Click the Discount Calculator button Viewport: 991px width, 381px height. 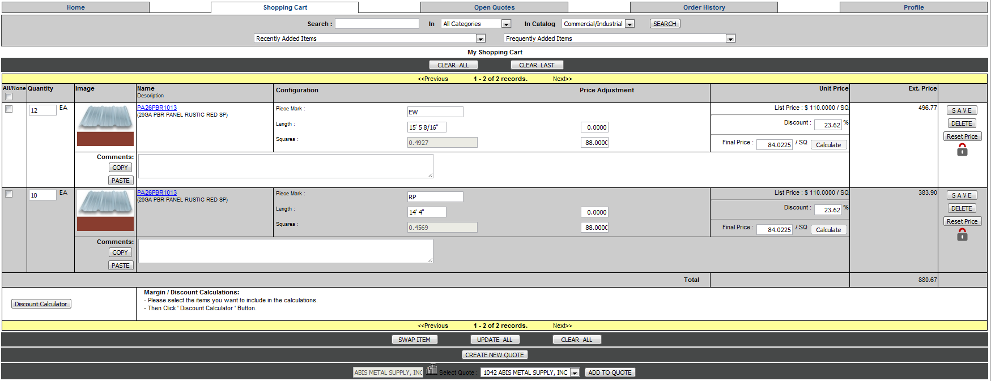coord(41,304)
